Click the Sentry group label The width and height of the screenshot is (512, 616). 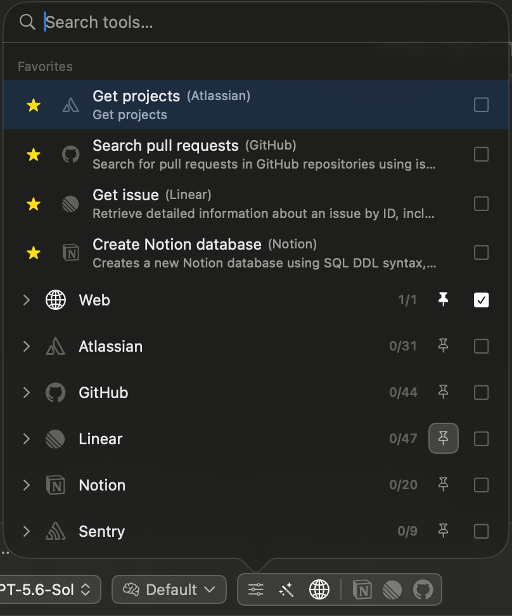[x=102, y=532]
